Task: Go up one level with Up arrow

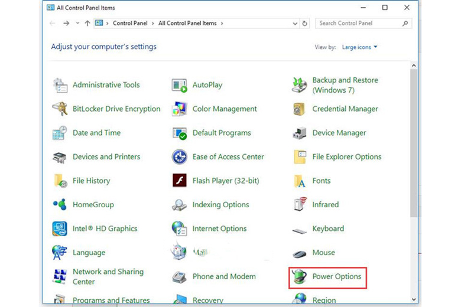Action: pos(87,24)
